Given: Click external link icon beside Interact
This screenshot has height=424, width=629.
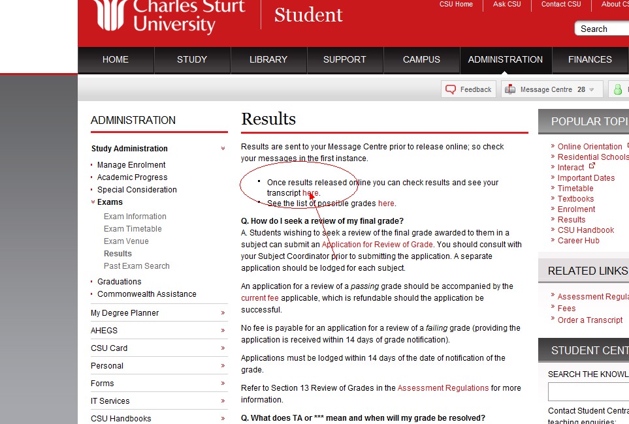Looking at the screenshot, I should pos(592,166).
